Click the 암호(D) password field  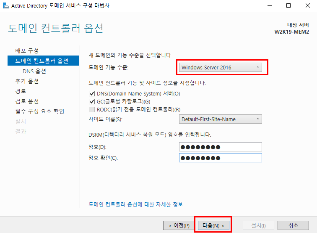coord(221,147)
